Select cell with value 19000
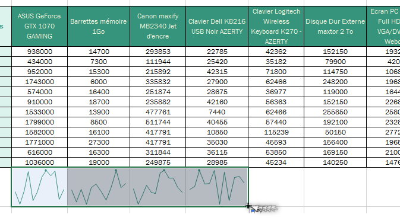 pos(99,162)
